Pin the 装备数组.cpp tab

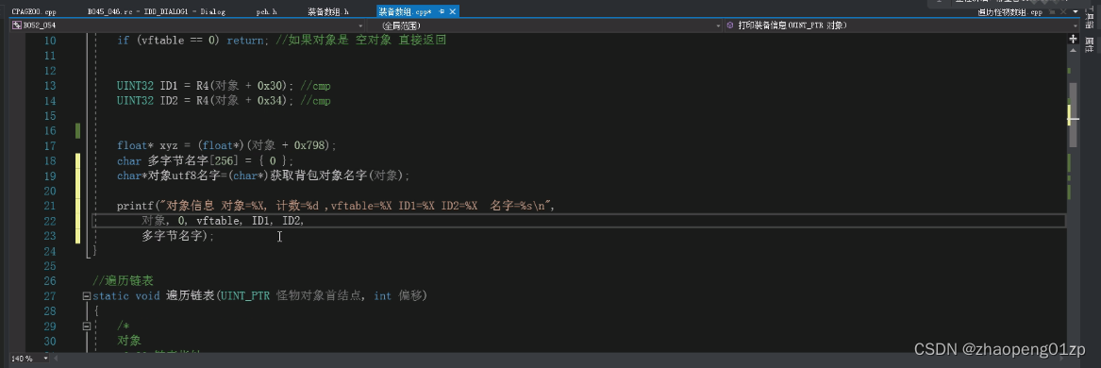pyautogui.click(x=441, y=12)
